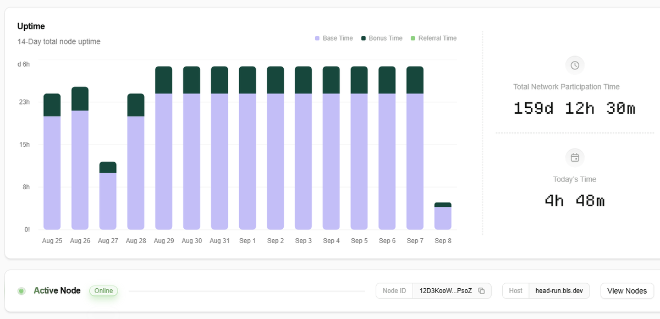The image size is (660, 319).
Task: Click the Sep 3 axis label
Action: click(303, 241)
